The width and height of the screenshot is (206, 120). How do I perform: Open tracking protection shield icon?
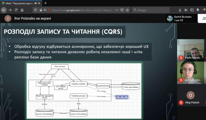point(36,10)
